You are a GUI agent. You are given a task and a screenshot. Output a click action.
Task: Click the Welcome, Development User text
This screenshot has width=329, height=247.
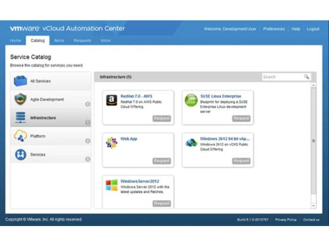click(230, 29)
